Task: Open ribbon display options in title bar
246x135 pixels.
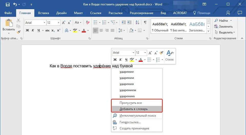Action: 204,4
